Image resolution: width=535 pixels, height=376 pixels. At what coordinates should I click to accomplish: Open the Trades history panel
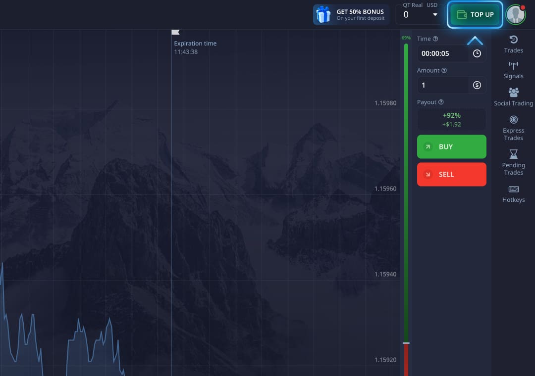click(x=513, y=45)
